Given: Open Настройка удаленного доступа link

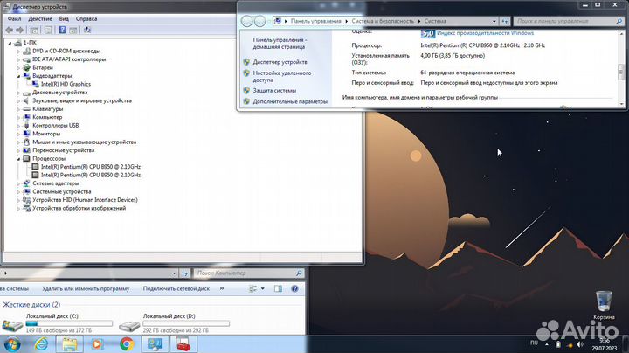Looking at the screenshot, I should [282, 76].
